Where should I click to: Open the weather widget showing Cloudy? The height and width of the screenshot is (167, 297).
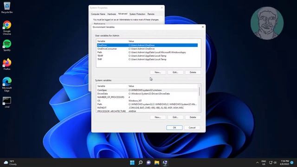tap(10, 163)
